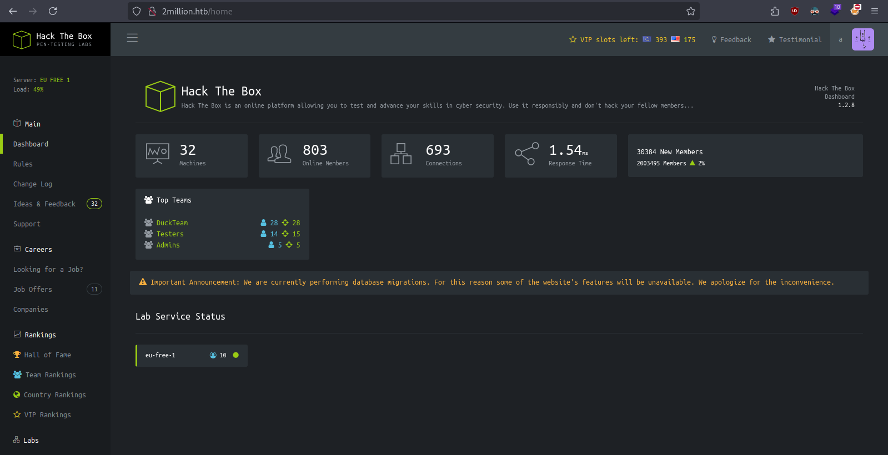The width and height of the screenshot is (888, 455).
Task: Click the green status dot on eu-free-1
Action: [236, 355]
